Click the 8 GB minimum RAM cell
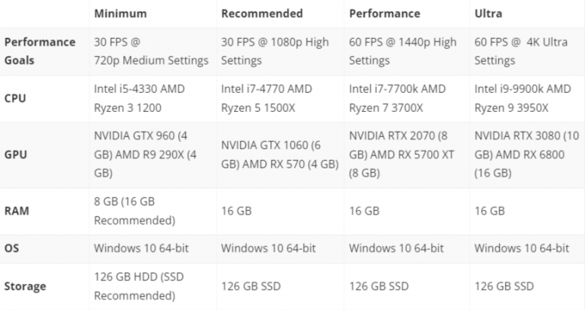The width and height of the screenshot is (585, 310). 135,211
